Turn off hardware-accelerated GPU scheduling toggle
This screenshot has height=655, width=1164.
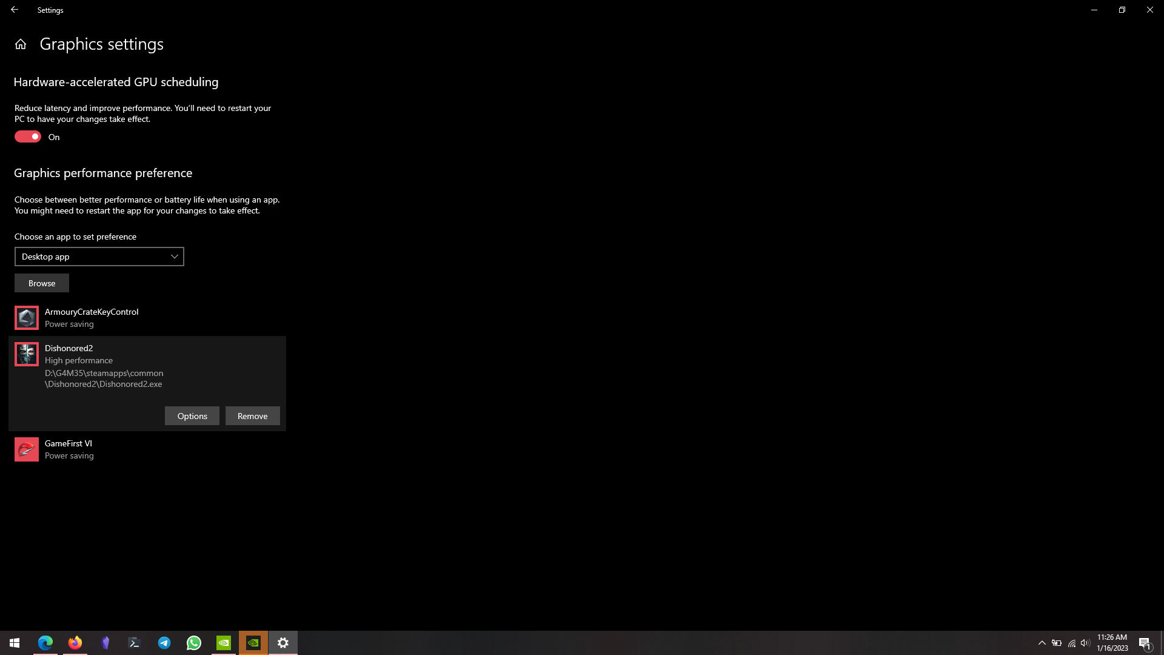28,137
